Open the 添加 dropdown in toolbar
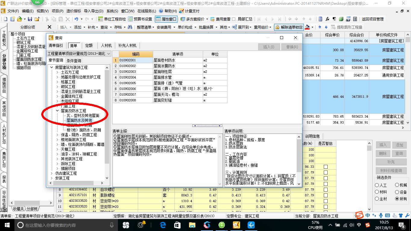The image size is (411, 231). (x=79, y=27)
